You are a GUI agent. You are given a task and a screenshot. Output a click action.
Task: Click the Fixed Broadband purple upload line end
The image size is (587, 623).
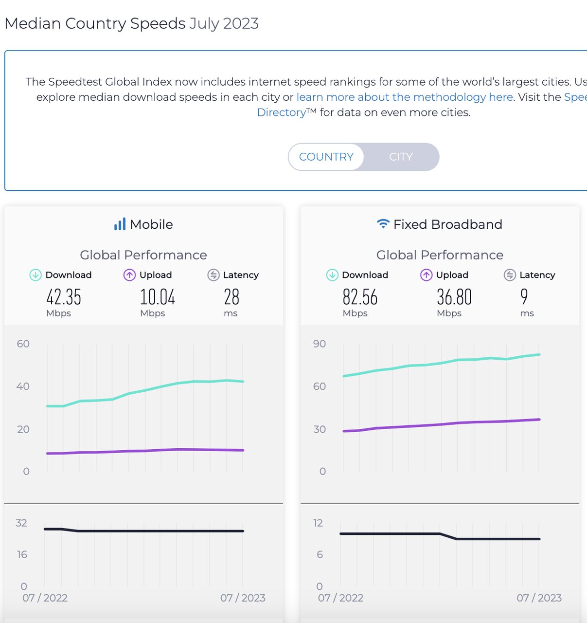[x=539, y=420]
